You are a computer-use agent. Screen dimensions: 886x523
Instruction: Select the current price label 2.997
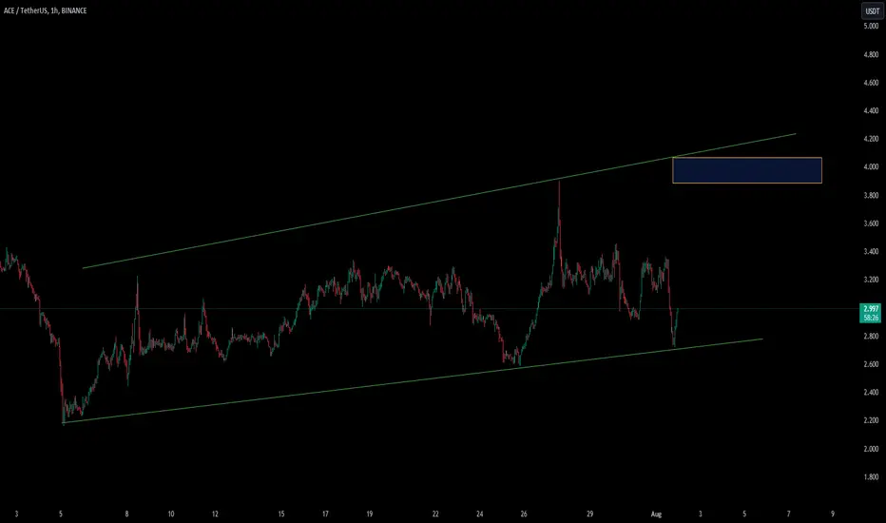click(871, 309)
